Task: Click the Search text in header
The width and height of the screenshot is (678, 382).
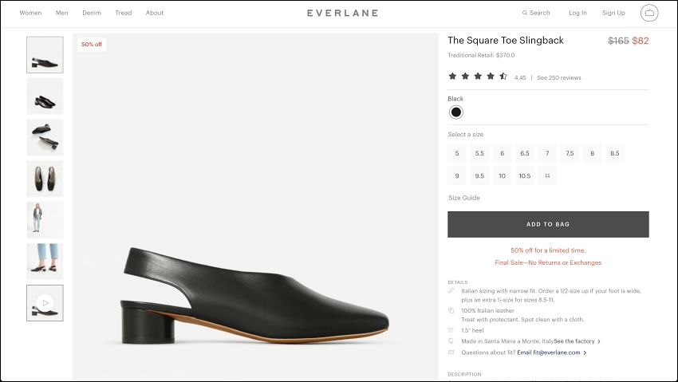Action: [540, 13]
